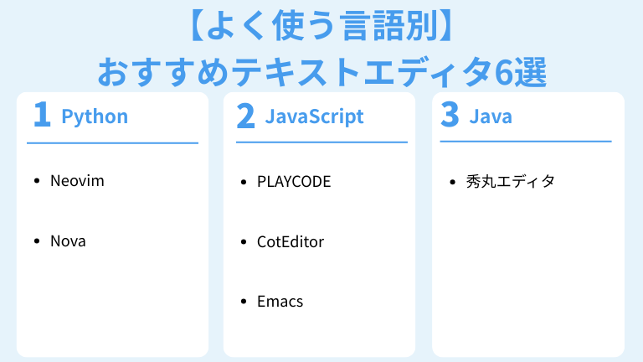Choose CotEditor in the JavaScript list
Viewport: 643px width, 362px height.
(x=290, y=241)
